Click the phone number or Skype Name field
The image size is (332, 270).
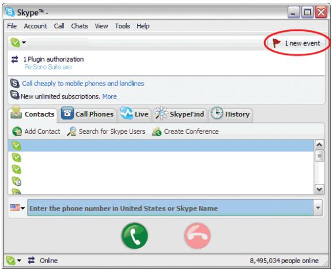coord(171,208)
